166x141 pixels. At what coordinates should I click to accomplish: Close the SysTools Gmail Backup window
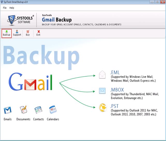pos(163,2)
